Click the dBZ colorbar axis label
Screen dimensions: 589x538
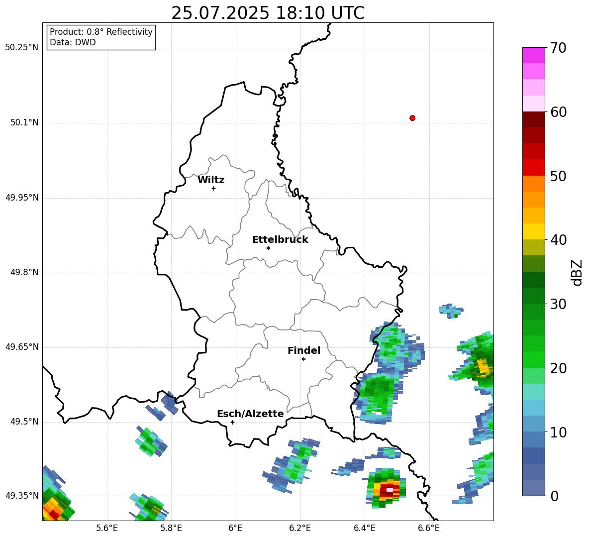577,272
